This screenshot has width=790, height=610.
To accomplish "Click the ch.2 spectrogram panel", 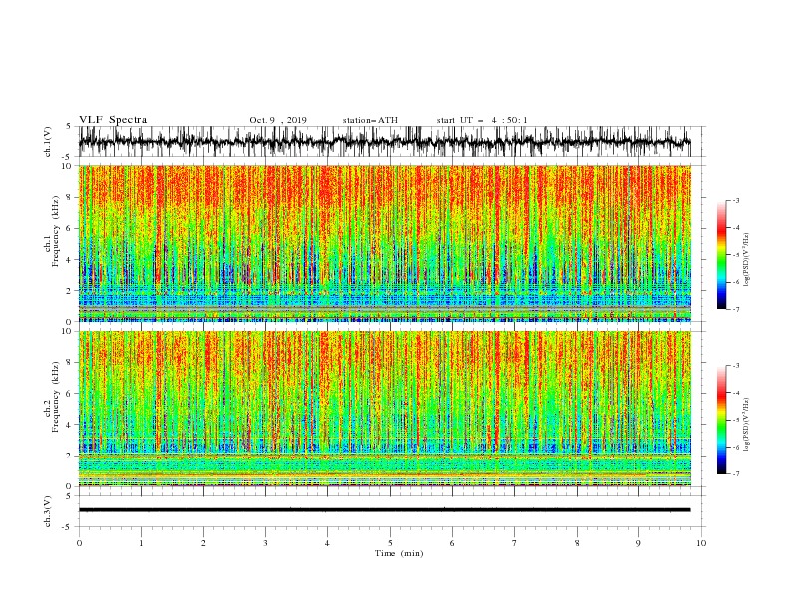I will 384,409.
